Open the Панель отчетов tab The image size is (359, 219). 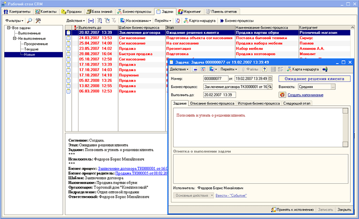click(221, 12)
